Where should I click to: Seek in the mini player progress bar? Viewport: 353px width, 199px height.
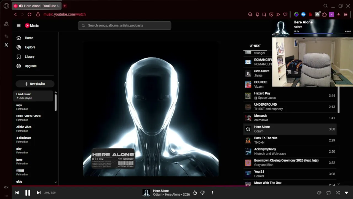click(x=322, y=34)
